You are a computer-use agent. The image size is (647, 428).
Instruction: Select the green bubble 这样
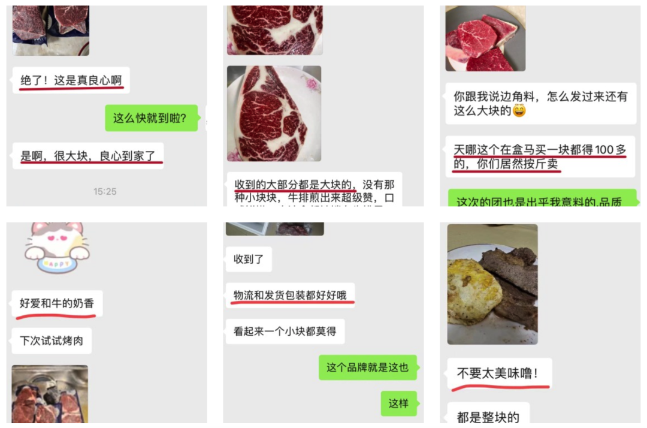398,403
